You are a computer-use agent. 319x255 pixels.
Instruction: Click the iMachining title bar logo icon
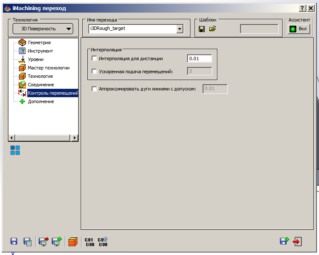(8, 8)
